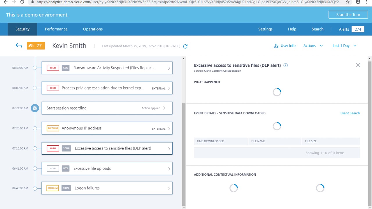372x209 pixels.
Task: Expand Anonymous IP address chevron
Action: click(169, 129)
